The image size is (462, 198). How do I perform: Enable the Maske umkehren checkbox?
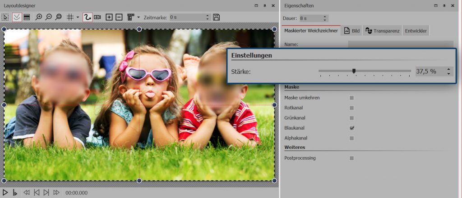(x=351, y=98)
